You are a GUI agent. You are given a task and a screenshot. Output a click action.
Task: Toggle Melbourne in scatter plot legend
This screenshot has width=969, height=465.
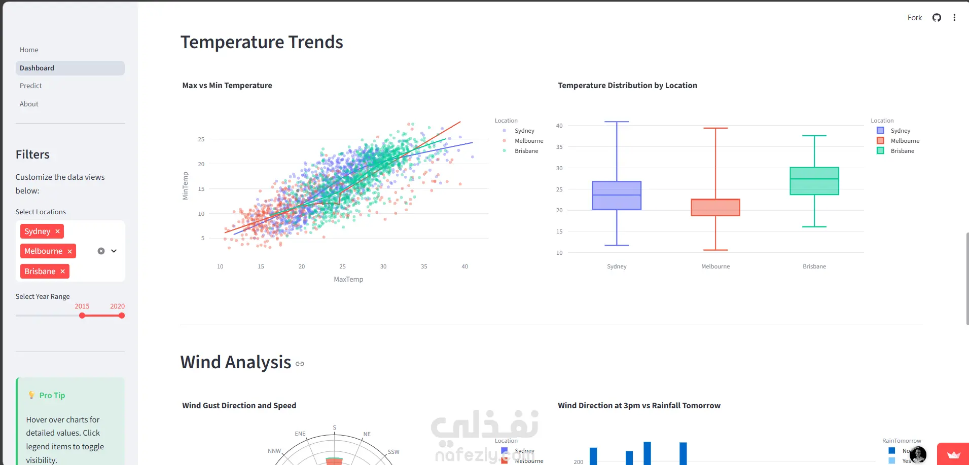528,141
